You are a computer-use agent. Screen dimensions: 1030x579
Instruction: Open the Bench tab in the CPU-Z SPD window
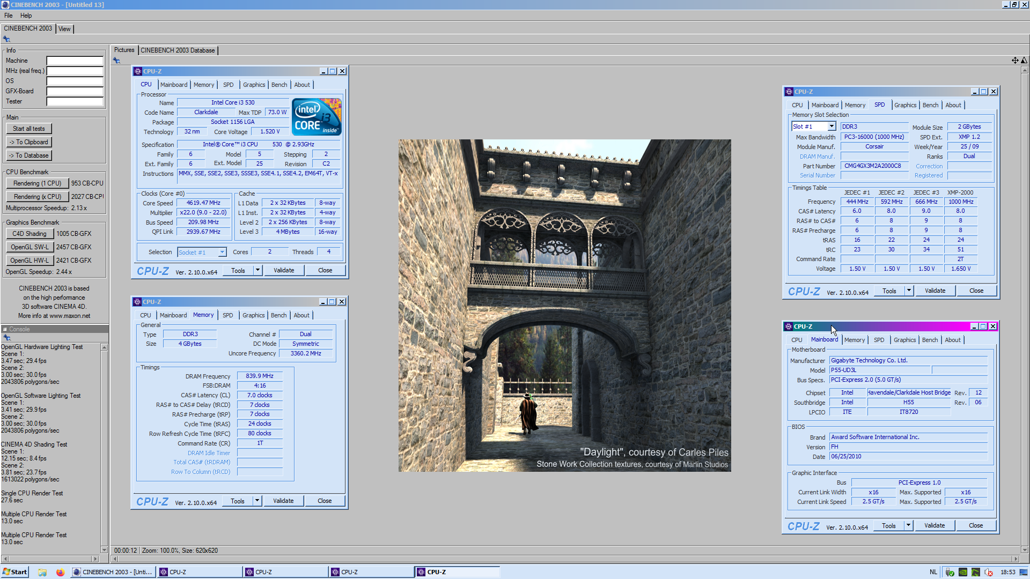click(930, 105)
